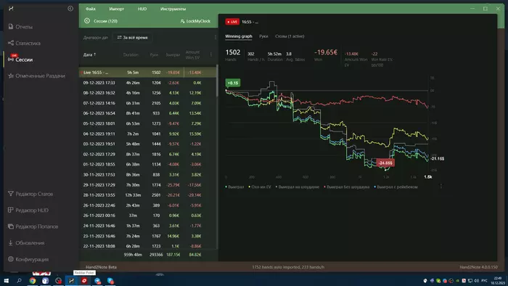Sort sessions by Руки column

point(154,54)
